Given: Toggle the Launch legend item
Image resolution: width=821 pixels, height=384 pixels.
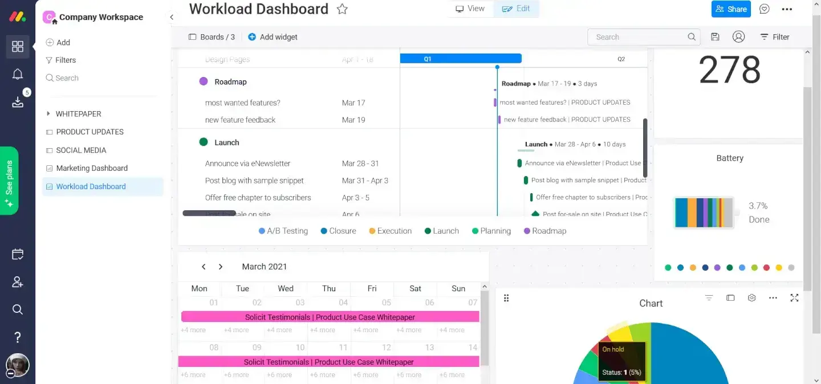Looking at the screenshot, I should [x=442, y=231].
